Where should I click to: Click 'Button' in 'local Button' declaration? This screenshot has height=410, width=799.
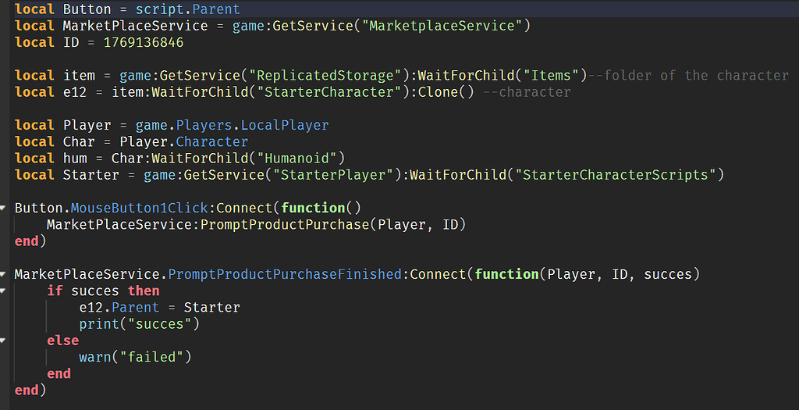87,9
